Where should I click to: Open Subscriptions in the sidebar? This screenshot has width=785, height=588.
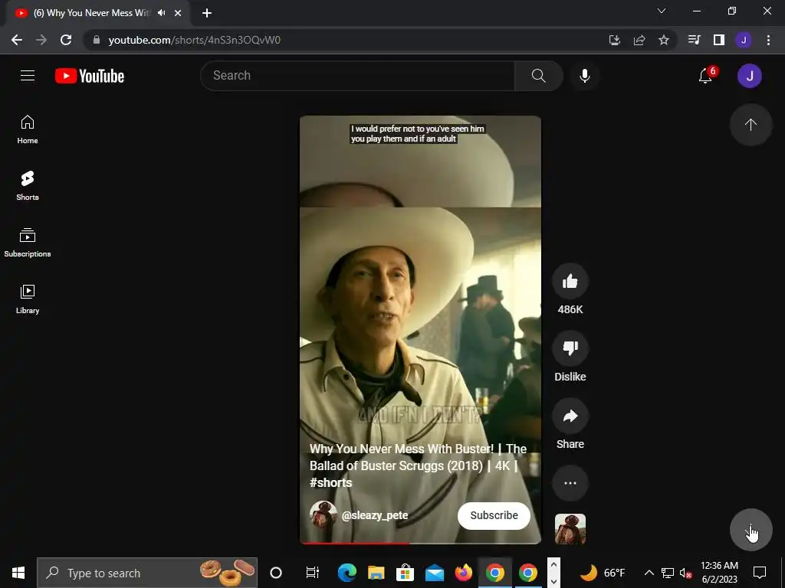pos(28,243)
